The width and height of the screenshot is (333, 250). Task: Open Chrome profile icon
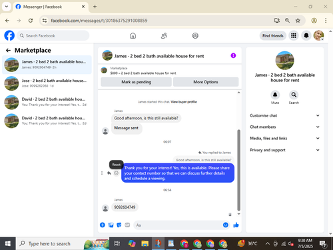(314, 21)
